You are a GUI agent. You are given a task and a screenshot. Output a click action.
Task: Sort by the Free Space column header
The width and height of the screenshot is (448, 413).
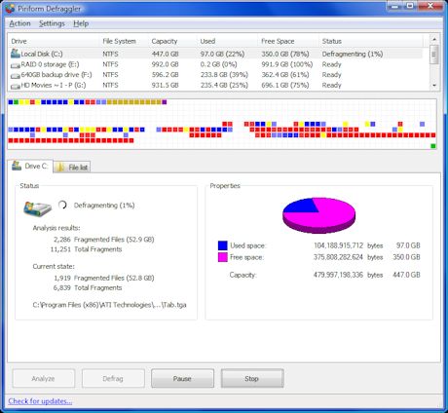[287, 41]
